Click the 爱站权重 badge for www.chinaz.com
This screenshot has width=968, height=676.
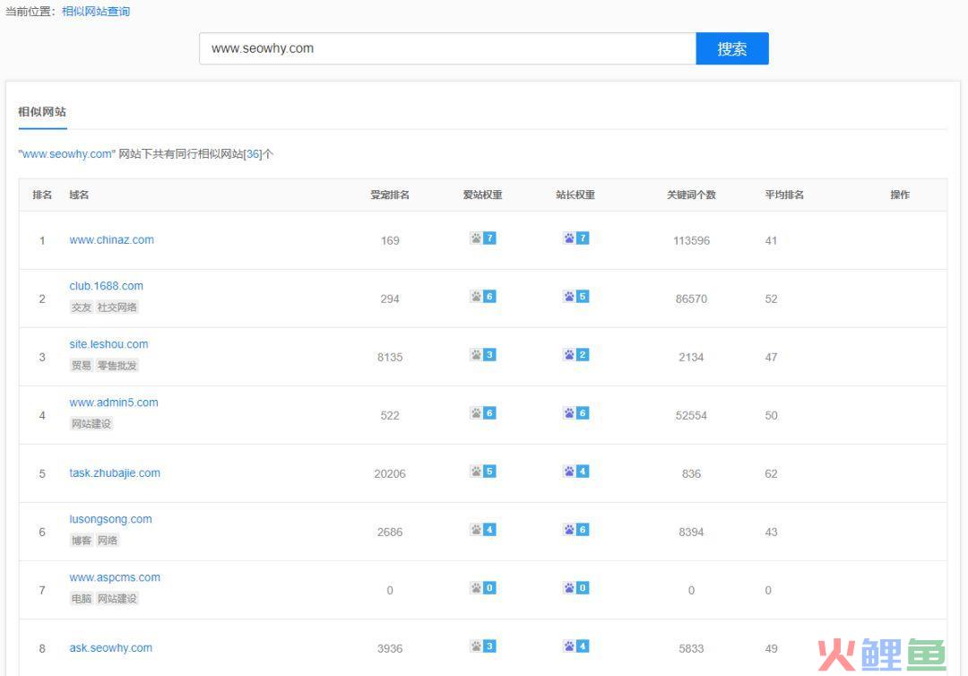[x=483, y=238]
